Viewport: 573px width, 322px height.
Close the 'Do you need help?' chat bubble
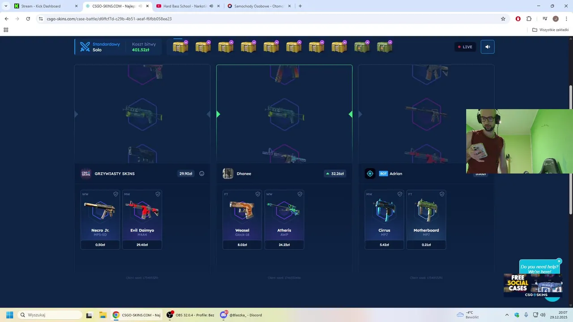click(x=559, y=261)
